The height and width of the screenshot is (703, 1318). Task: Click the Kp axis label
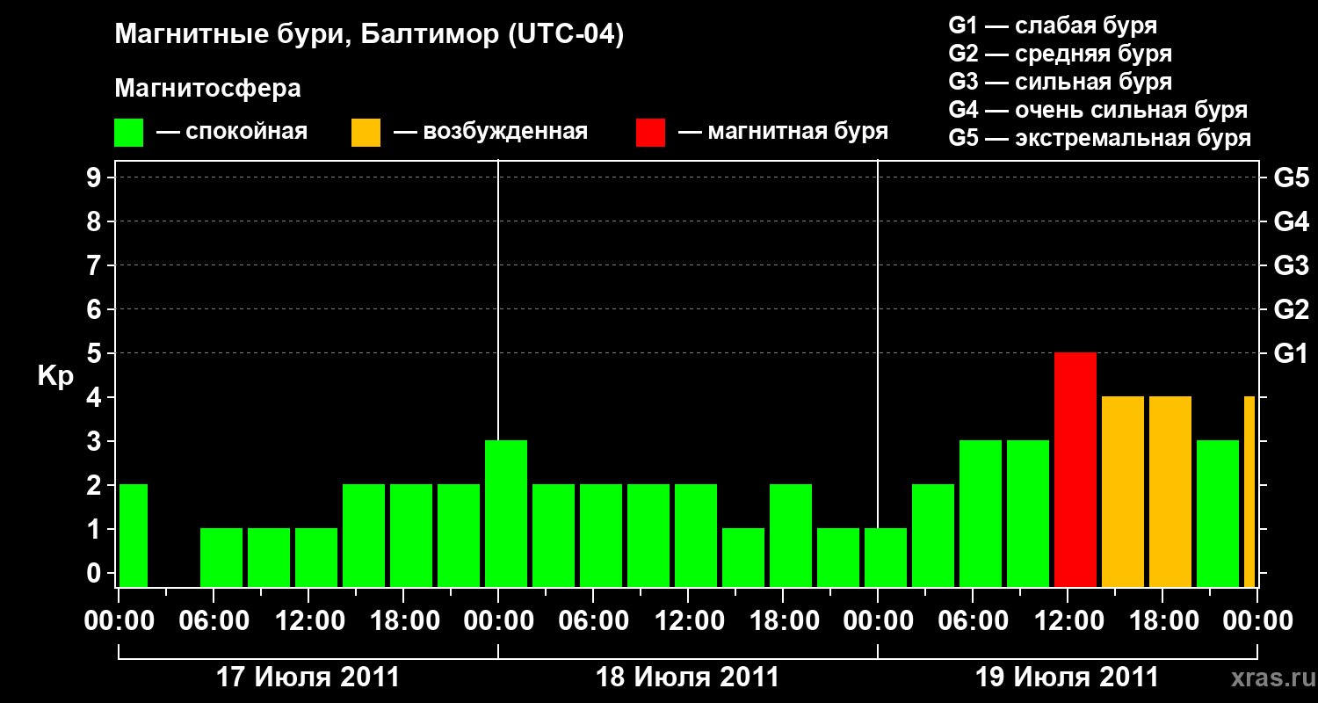56,377
